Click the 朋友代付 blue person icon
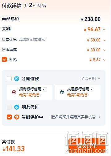This screenshot has height=156, width=111. point(17,107)
